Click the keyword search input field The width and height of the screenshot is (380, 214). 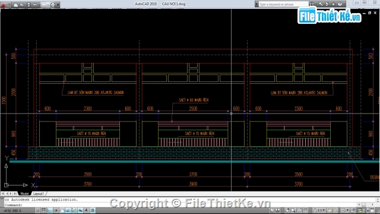[283, 4]
